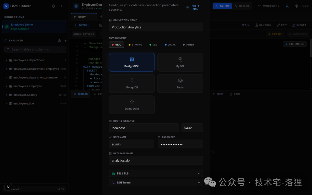Choose the Redis database type card

[x=180, y=83]
